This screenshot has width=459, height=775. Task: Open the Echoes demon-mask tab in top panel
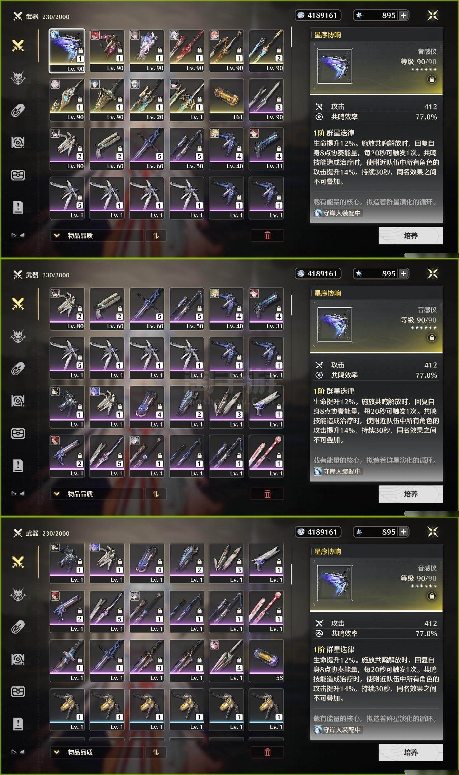pyautogui.click(x=18, y=78)
